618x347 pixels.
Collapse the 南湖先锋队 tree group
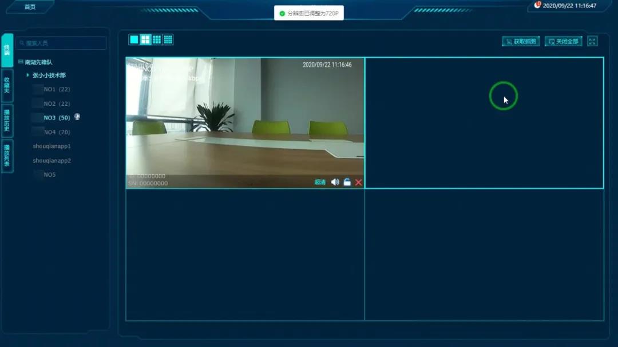[x=21, y=62]
